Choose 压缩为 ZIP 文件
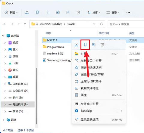 click(x=98, y=81)
